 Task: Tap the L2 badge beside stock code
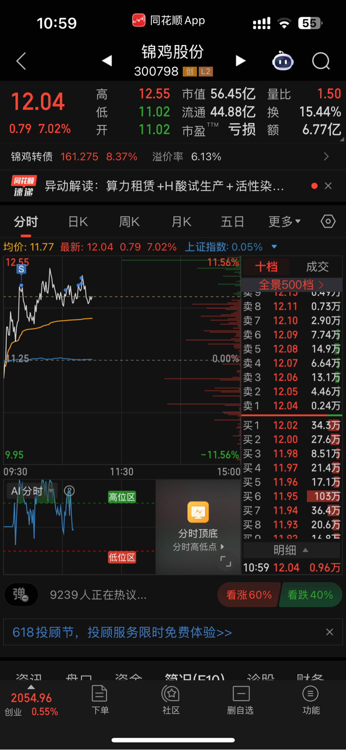(205, 71)
